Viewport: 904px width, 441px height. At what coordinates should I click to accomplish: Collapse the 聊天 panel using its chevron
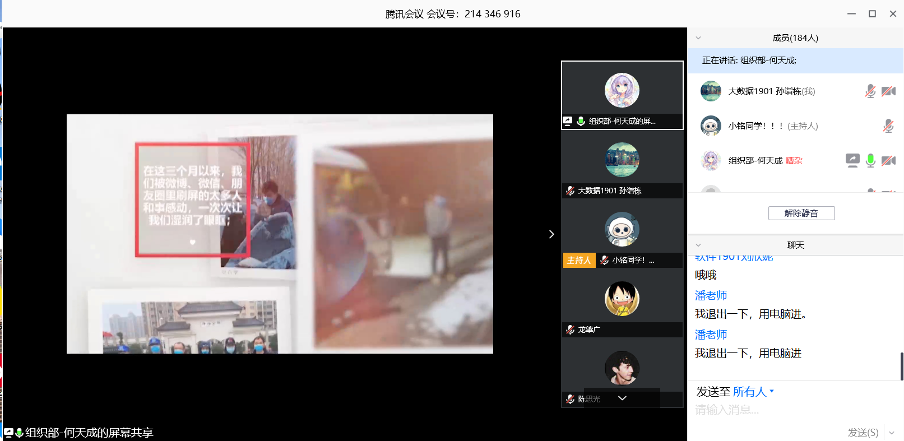pos(698,245)
